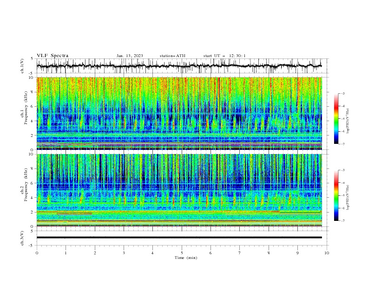Image resolution: width=368 pixels, height=284 pixels.
Task: Click the ch.2 spectrogram color bar
Action: tap(336, 195)
